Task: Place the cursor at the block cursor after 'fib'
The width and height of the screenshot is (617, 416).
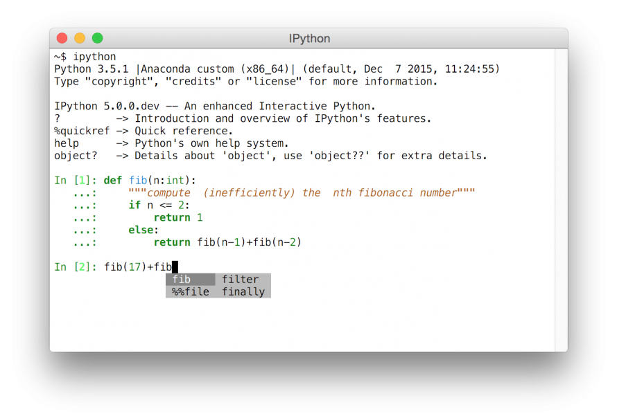Action: 175,267
